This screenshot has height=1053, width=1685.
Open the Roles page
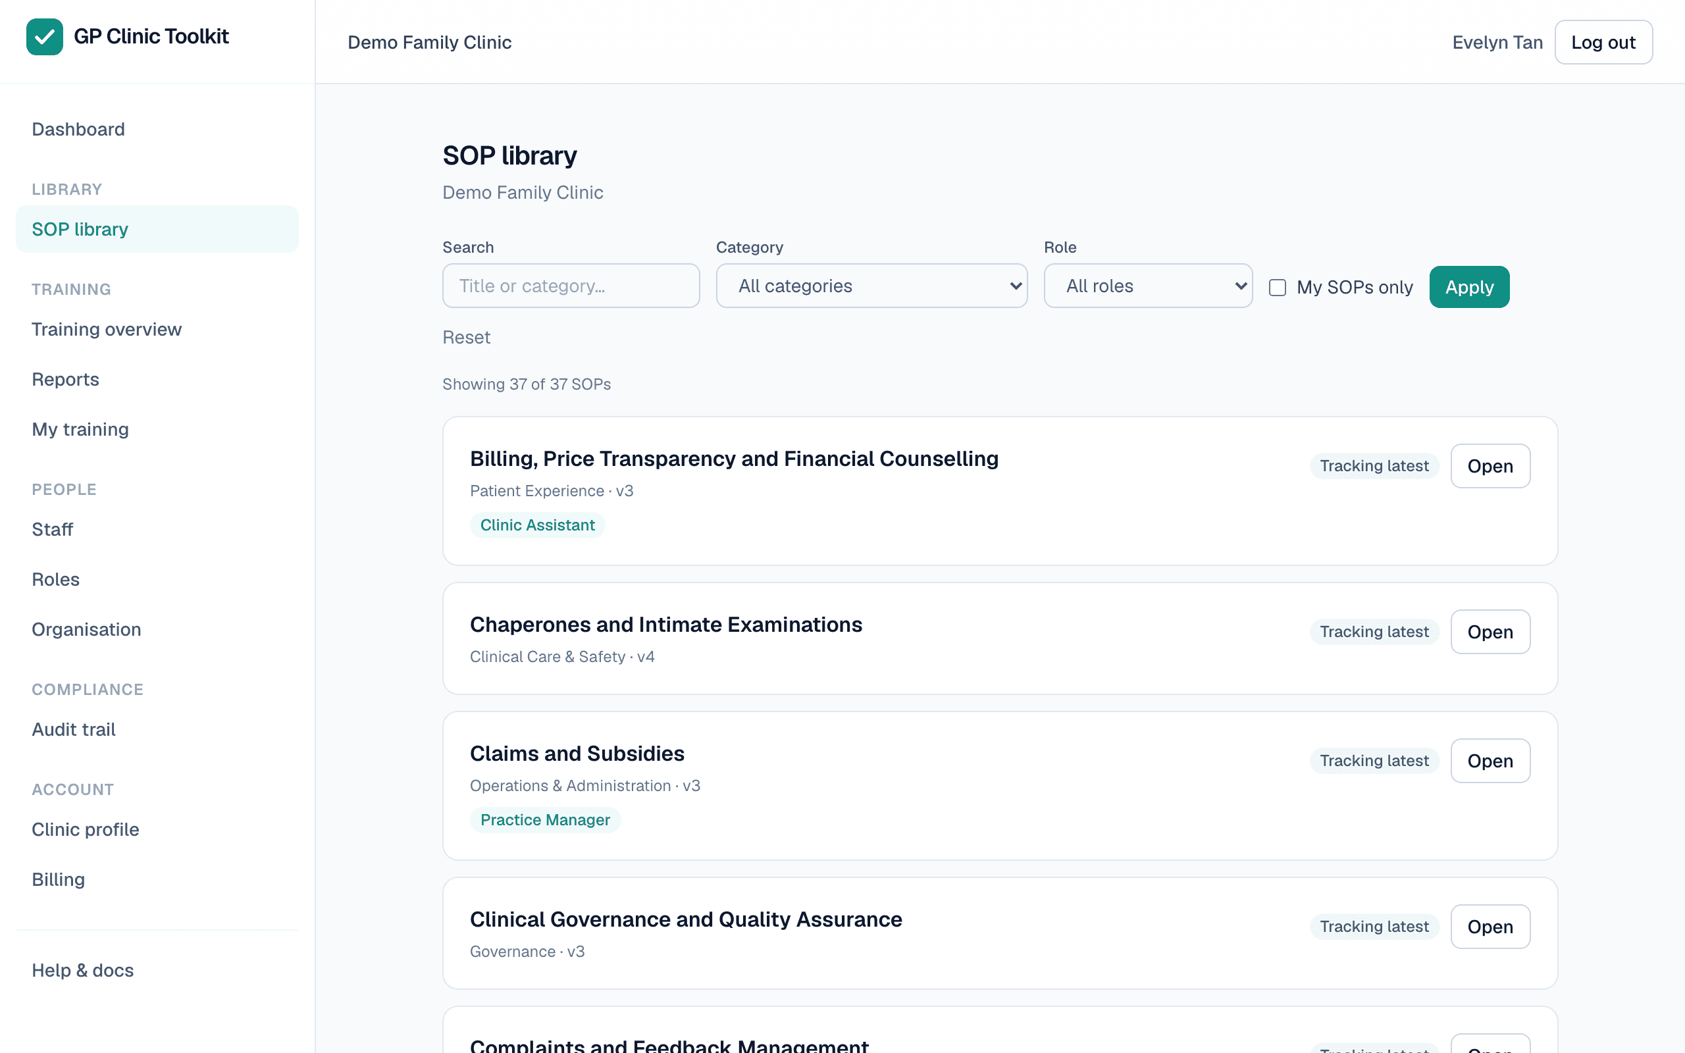coord(157,579)
